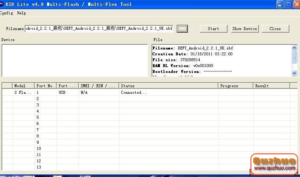Click the 'RAM DL Version: v0x001000' line
Image resolution: width=300 pixels, height=177 pixels.
pos(183,66)
